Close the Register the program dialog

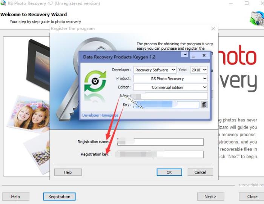(213, 29)
